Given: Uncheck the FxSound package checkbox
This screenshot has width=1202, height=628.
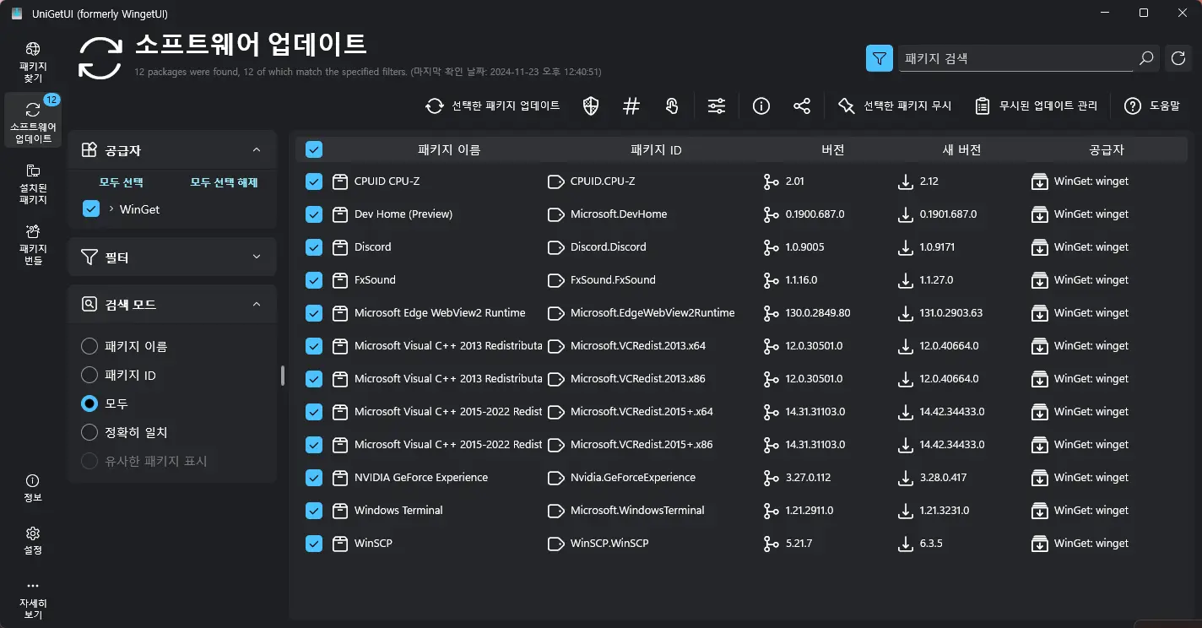Looking at the screenshot, I should coord(314,280).
